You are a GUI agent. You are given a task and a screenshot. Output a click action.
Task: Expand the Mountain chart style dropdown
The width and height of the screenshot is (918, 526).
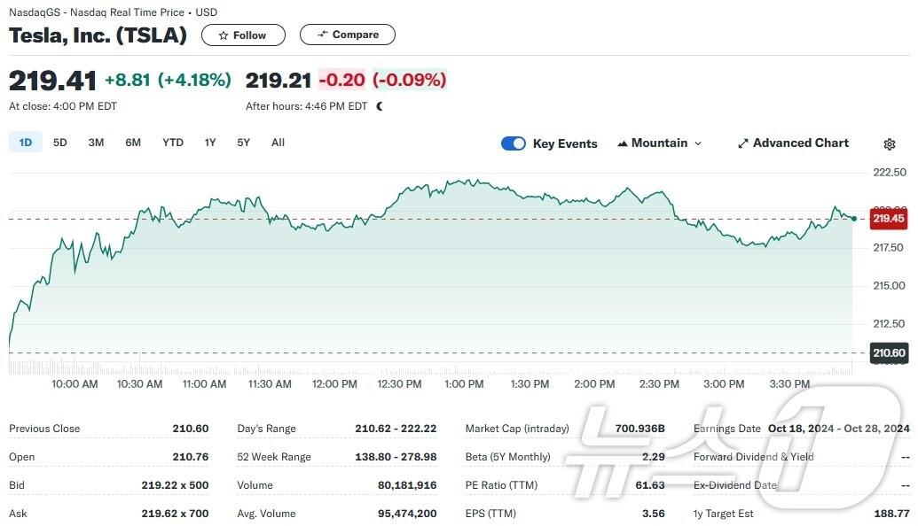point(697,143)
